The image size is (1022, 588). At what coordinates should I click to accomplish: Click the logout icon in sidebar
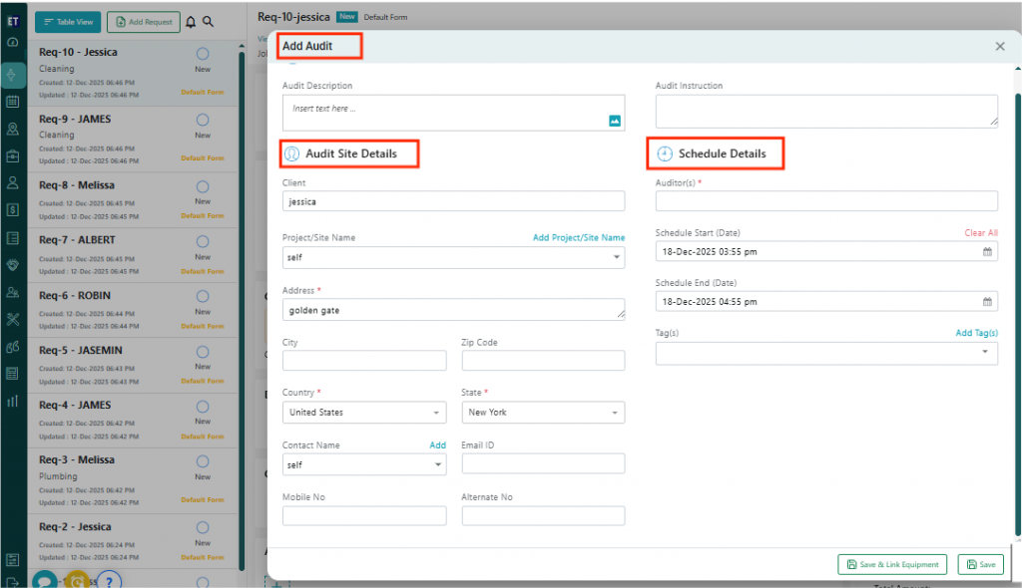(13, 582)
